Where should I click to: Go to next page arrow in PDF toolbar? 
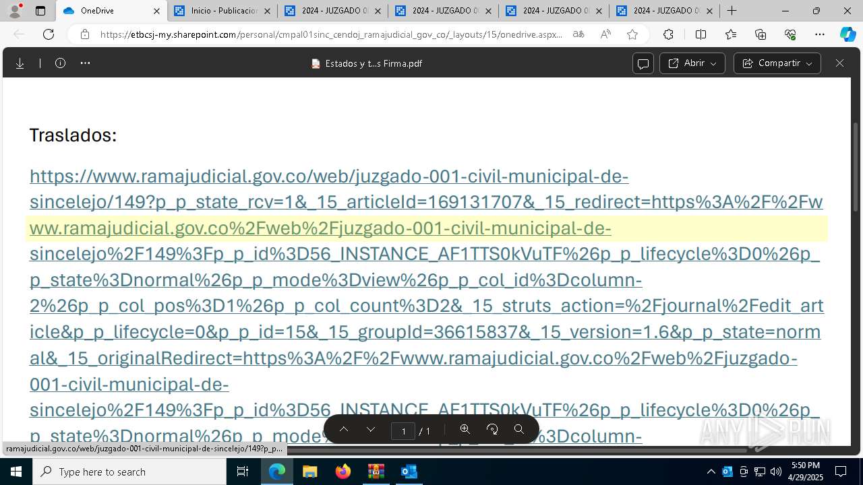(x=371, y=430)
